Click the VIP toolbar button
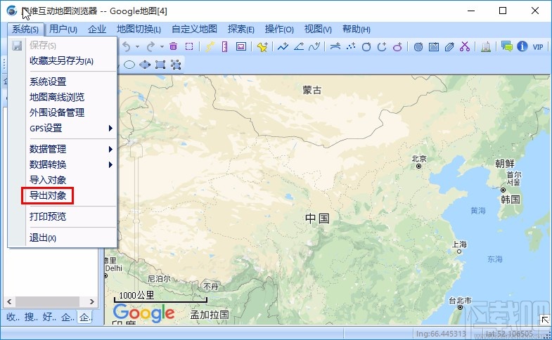 coord(537,47)
